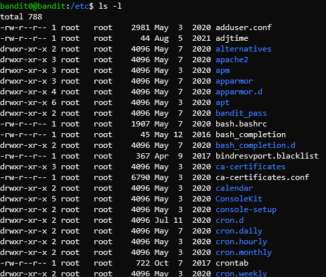Click link count 6 in apt row
Screen dimensions: 326x277
(54, 102)
